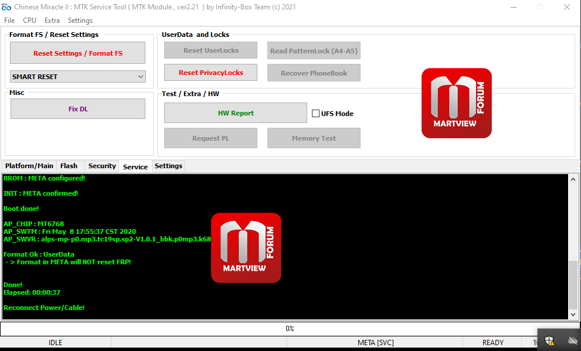Click the META [SVC] status bar entry
The height and width of the screenshot is (351, 581).
[x=375, y=342]
